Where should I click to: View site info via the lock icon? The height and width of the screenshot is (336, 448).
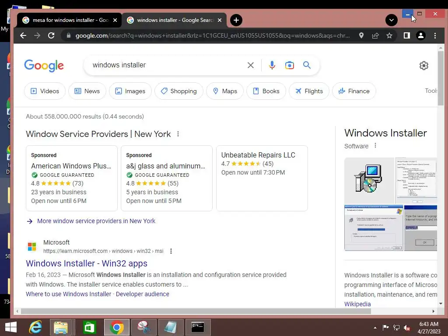click(68, 35)
